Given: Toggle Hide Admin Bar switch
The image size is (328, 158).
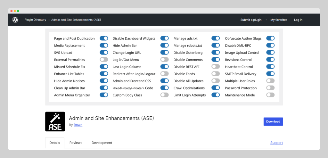Looking at the screenshot, I should pos(164,46).
